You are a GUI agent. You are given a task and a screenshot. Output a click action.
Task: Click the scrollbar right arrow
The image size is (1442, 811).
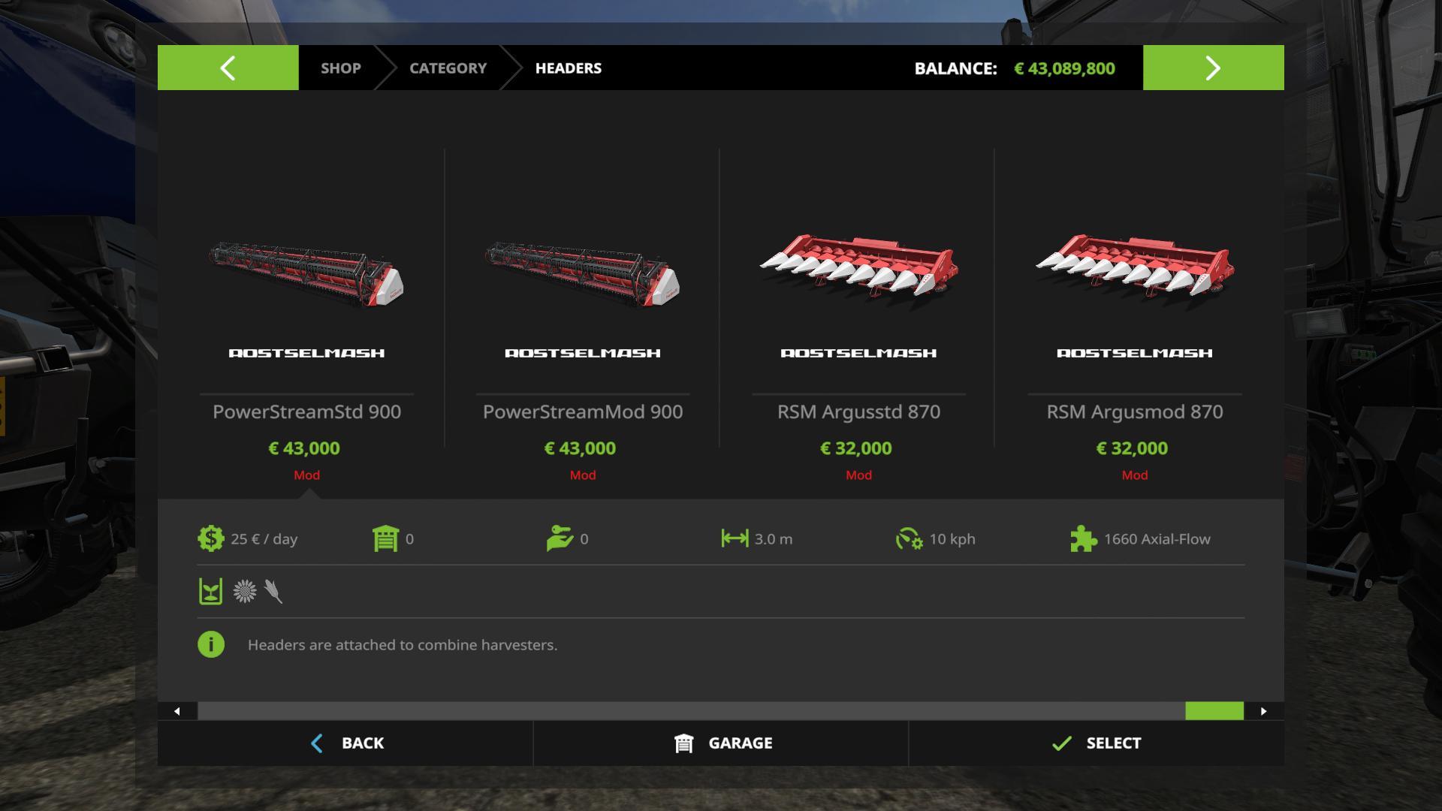[x=1264, y=711]
